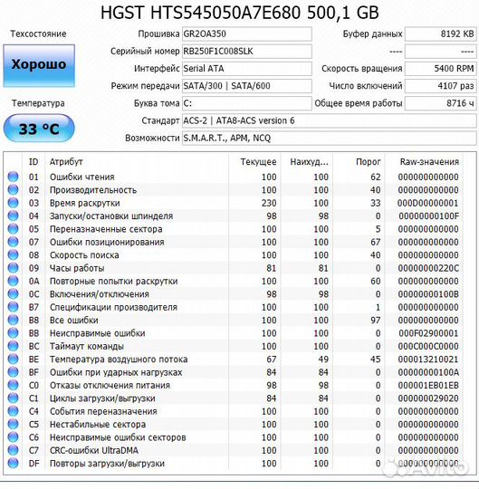Click raw value 000C000C0000
This screenshot has height=489, width=479.
click(428, 347)
